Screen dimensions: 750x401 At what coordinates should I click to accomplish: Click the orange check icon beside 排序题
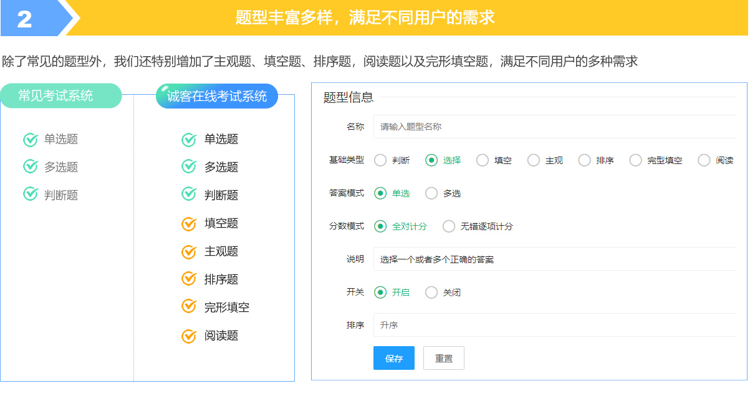[x=189, y=279]
